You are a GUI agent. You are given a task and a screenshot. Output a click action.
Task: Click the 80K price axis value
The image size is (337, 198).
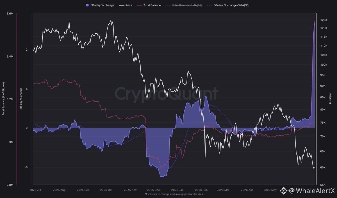(x=323, y=110)
